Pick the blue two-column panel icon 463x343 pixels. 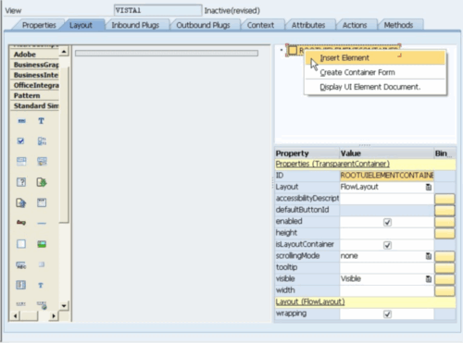[x=21, y=285]
